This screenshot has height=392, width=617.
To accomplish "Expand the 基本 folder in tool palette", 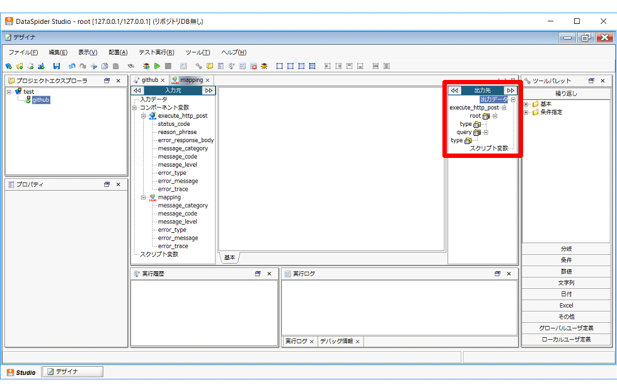I will coord(526,104).
